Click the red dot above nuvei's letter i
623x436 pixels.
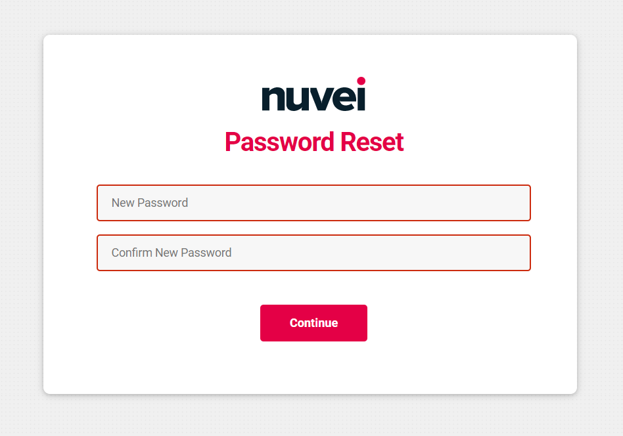point(361,81)
